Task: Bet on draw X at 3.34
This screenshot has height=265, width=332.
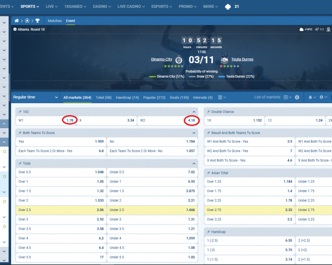Action: (107, 120)
